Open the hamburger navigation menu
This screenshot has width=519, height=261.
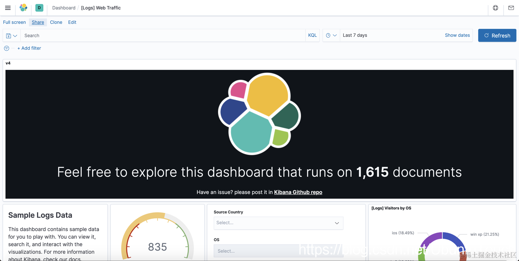point(8,8)
